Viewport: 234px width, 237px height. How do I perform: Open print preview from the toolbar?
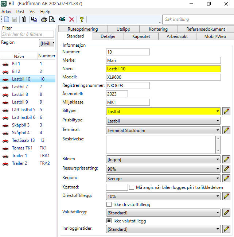point(52,19)
